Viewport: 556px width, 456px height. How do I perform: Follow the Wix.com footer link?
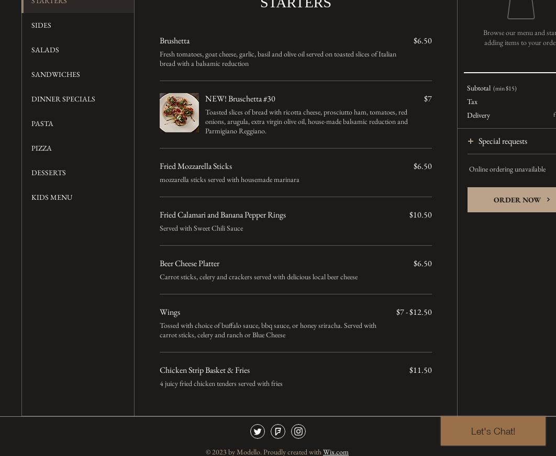tap(336, 452)
